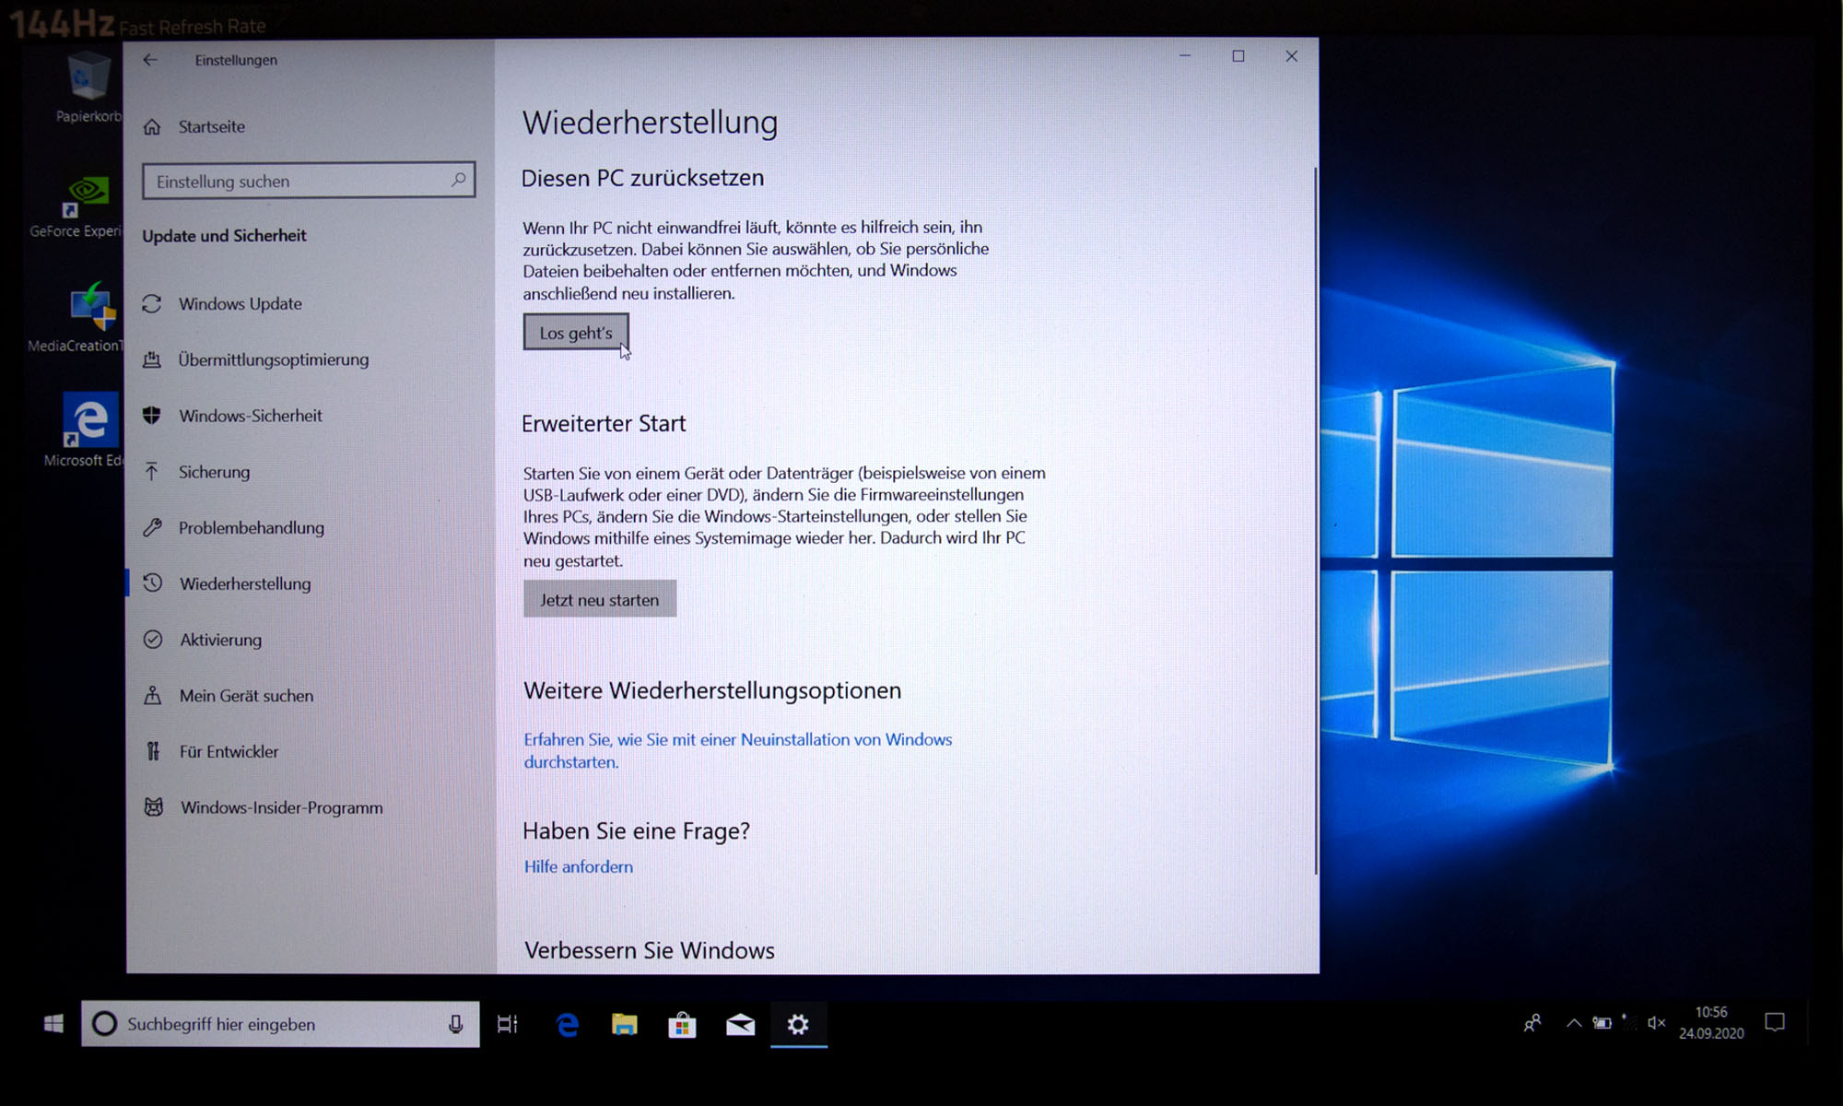Image resolution: width=1843 pixels, height=1106 pixels.
Task: Select Sicherung upload arrow icon
Action: tap(152, 472)
